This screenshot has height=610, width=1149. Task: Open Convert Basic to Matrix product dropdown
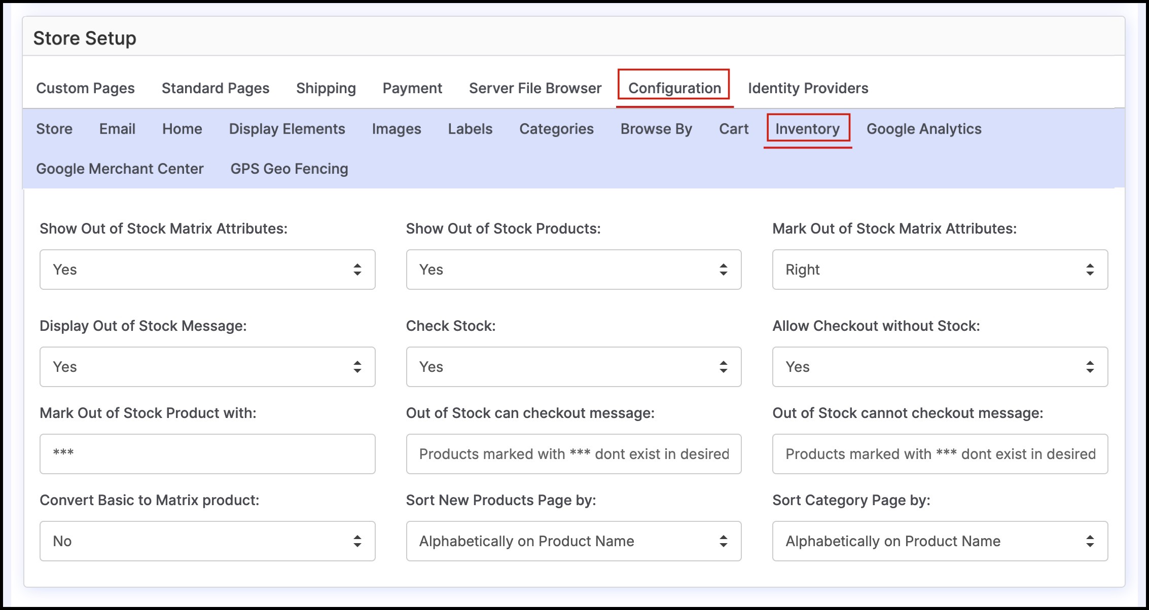[207, 541]
